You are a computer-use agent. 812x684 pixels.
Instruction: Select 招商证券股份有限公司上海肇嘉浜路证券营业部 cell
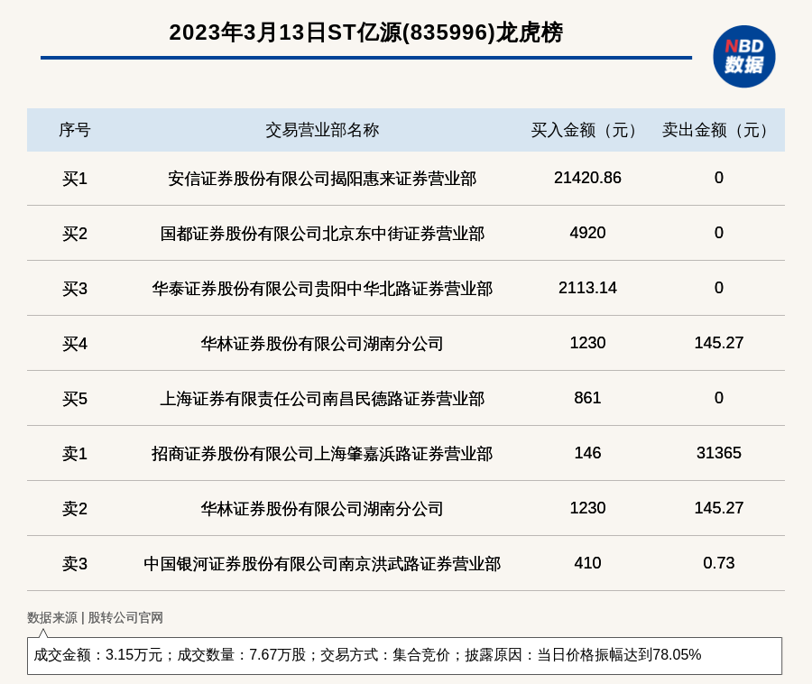click(322, 454)
